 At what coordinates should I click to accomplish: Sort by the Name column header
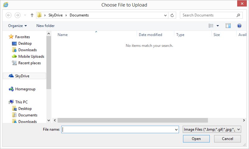(x=63, y=35)
